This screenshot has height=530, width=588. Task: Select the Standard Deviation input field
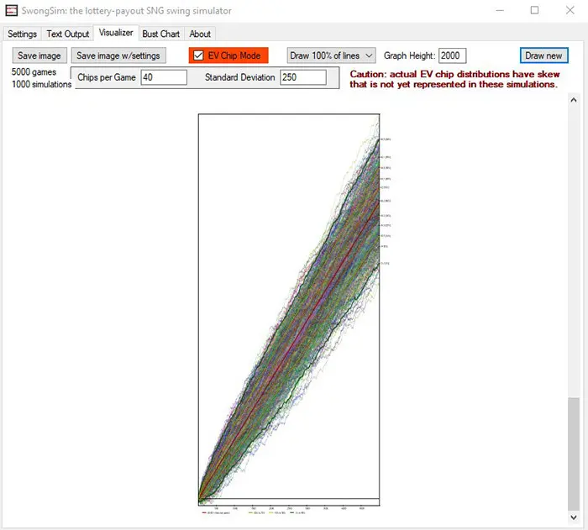tap(297, 77)
